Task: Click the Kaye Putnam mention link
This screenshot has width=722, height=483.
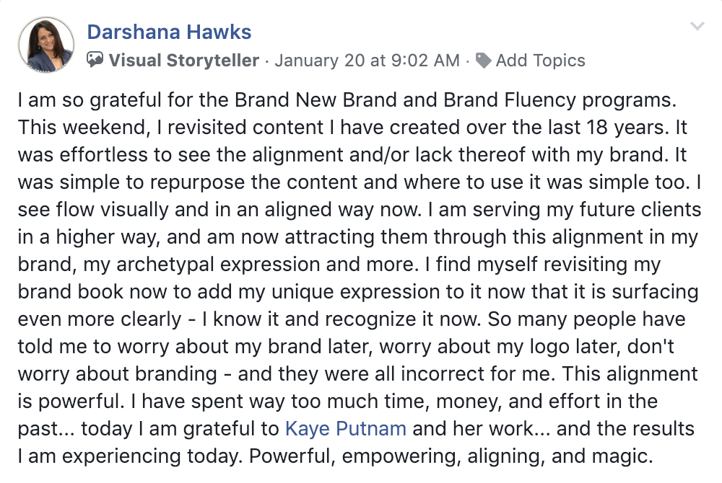Action: 346,429
